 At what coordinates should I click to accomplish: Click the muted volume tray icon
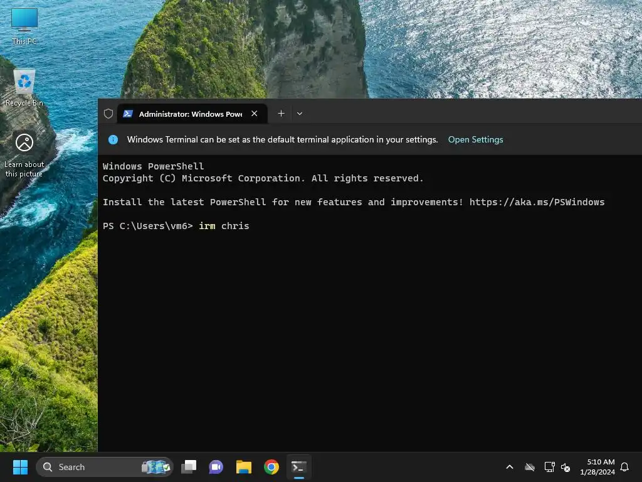(x=566, y=467)
